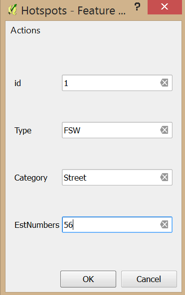This screenshot has height=295, width=185.
Task: Click the Hotspots - Feature title text
Action: click(73, 10)
